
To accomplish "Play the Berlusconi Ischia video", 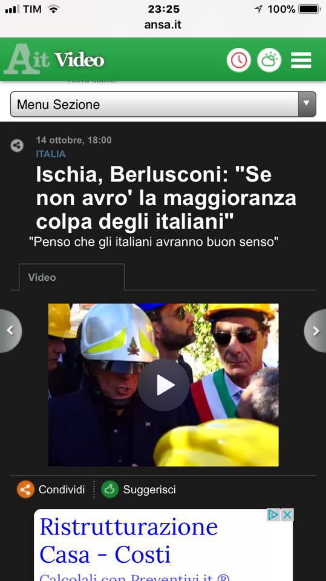I will [x=163, y=385].
